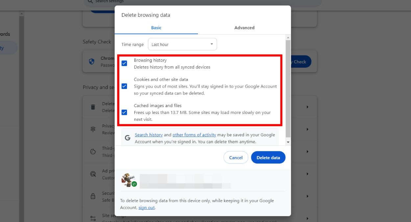Viewport: 411px width, 222px height.
Task: Click dialog scrollbar down arrow
Action: click(288, 142)
